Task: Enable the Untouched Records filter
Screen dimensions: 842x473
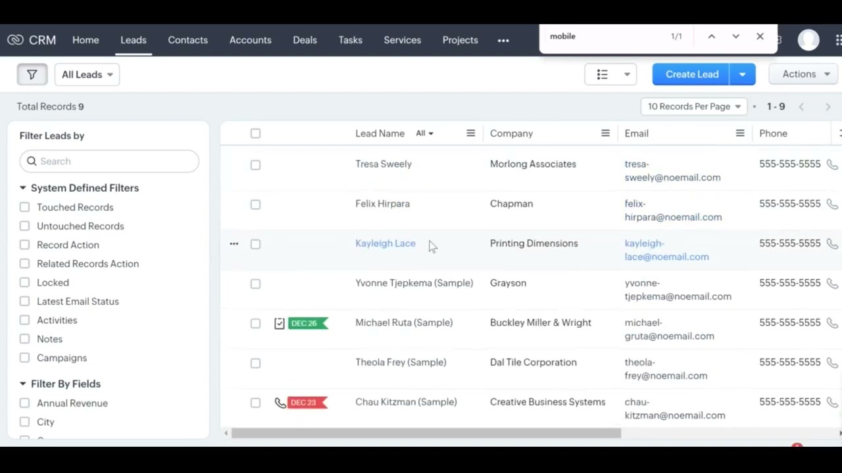Action: (x=24, y=226)
